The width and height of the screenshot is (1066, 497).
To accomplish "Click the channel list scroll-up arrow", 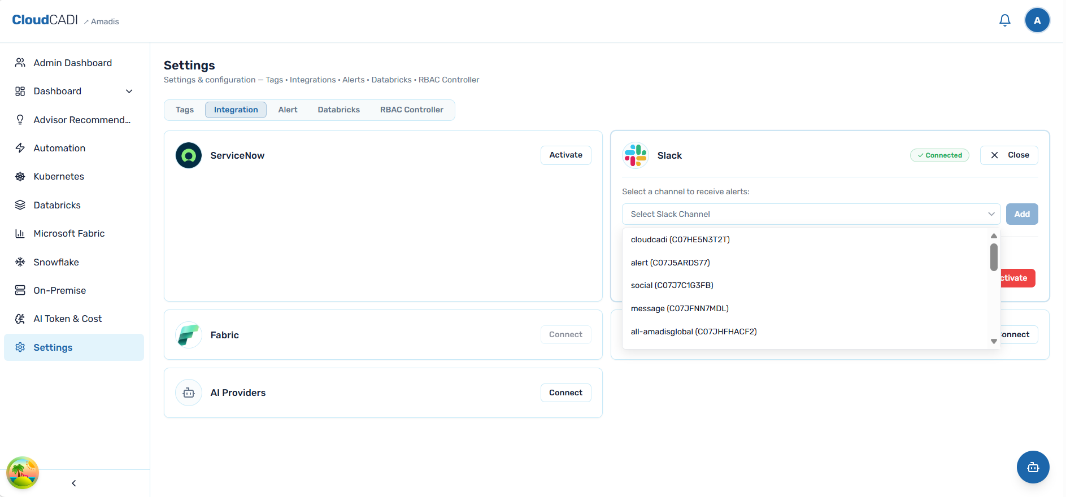I will pyautogui.click(x=994, y=236).
